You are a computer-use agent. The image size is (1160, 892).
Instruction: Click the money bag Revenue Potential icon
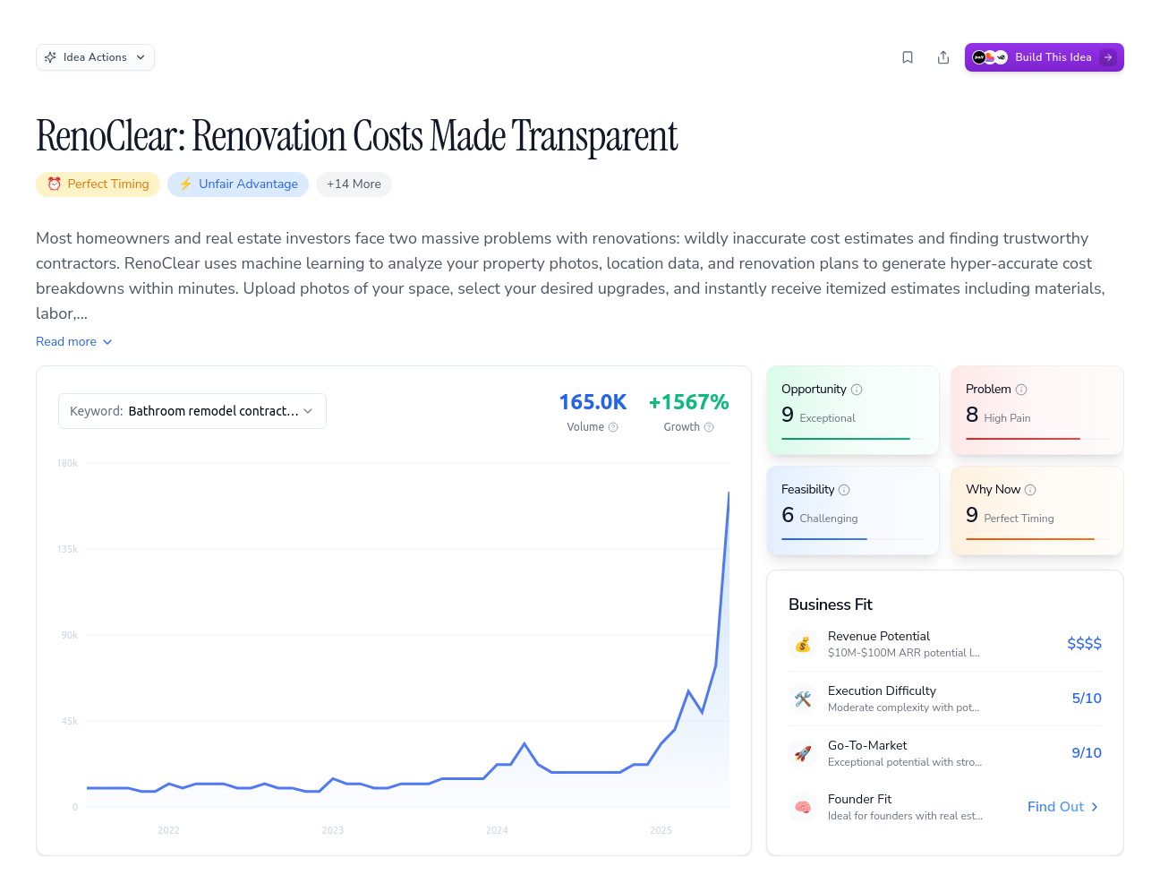[x=803, y=644]
